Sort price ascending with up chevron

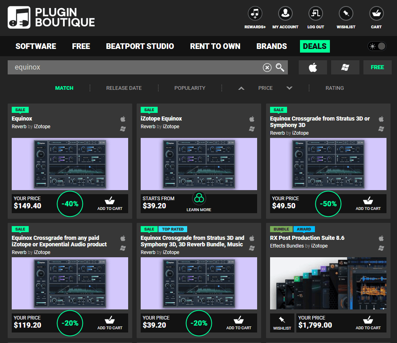241,88
